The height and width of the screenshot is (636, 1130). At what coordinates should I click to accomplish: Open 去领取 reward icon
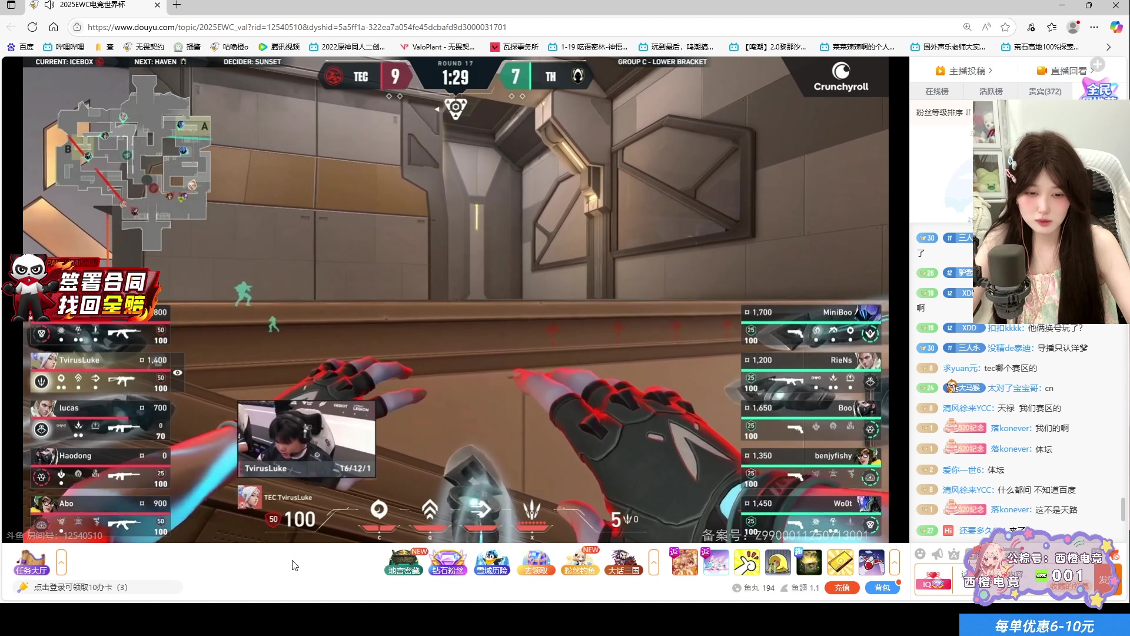[536, 562]
